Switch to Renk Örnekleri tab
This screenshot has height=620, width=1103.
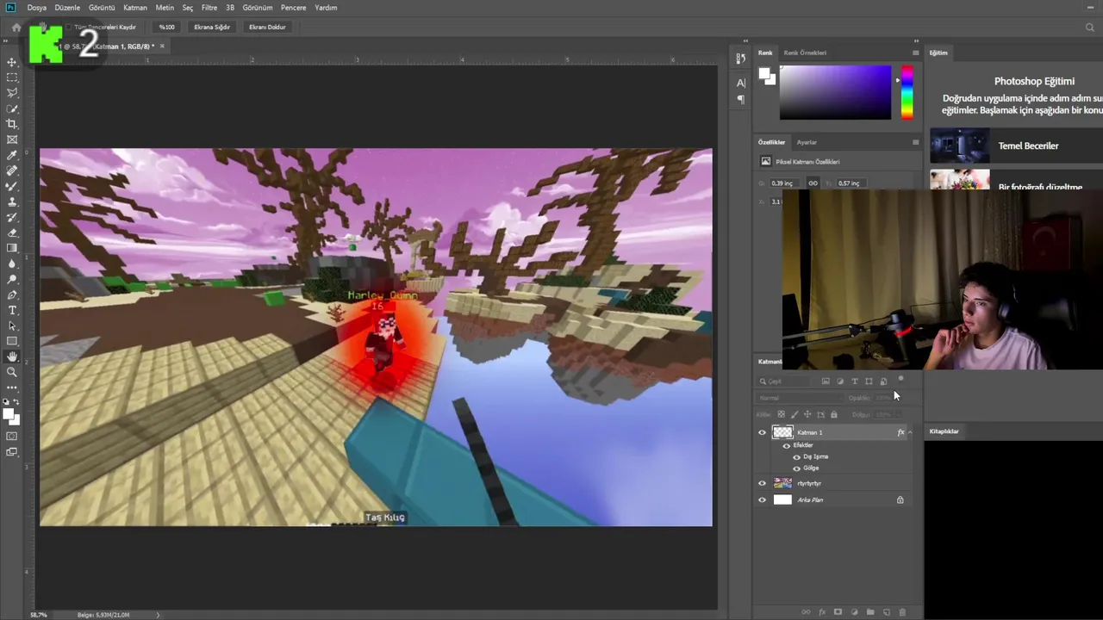805,53
